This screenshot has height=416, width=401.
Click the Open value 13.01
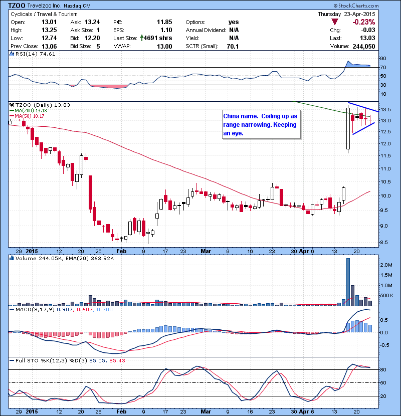tap(49, 22)
